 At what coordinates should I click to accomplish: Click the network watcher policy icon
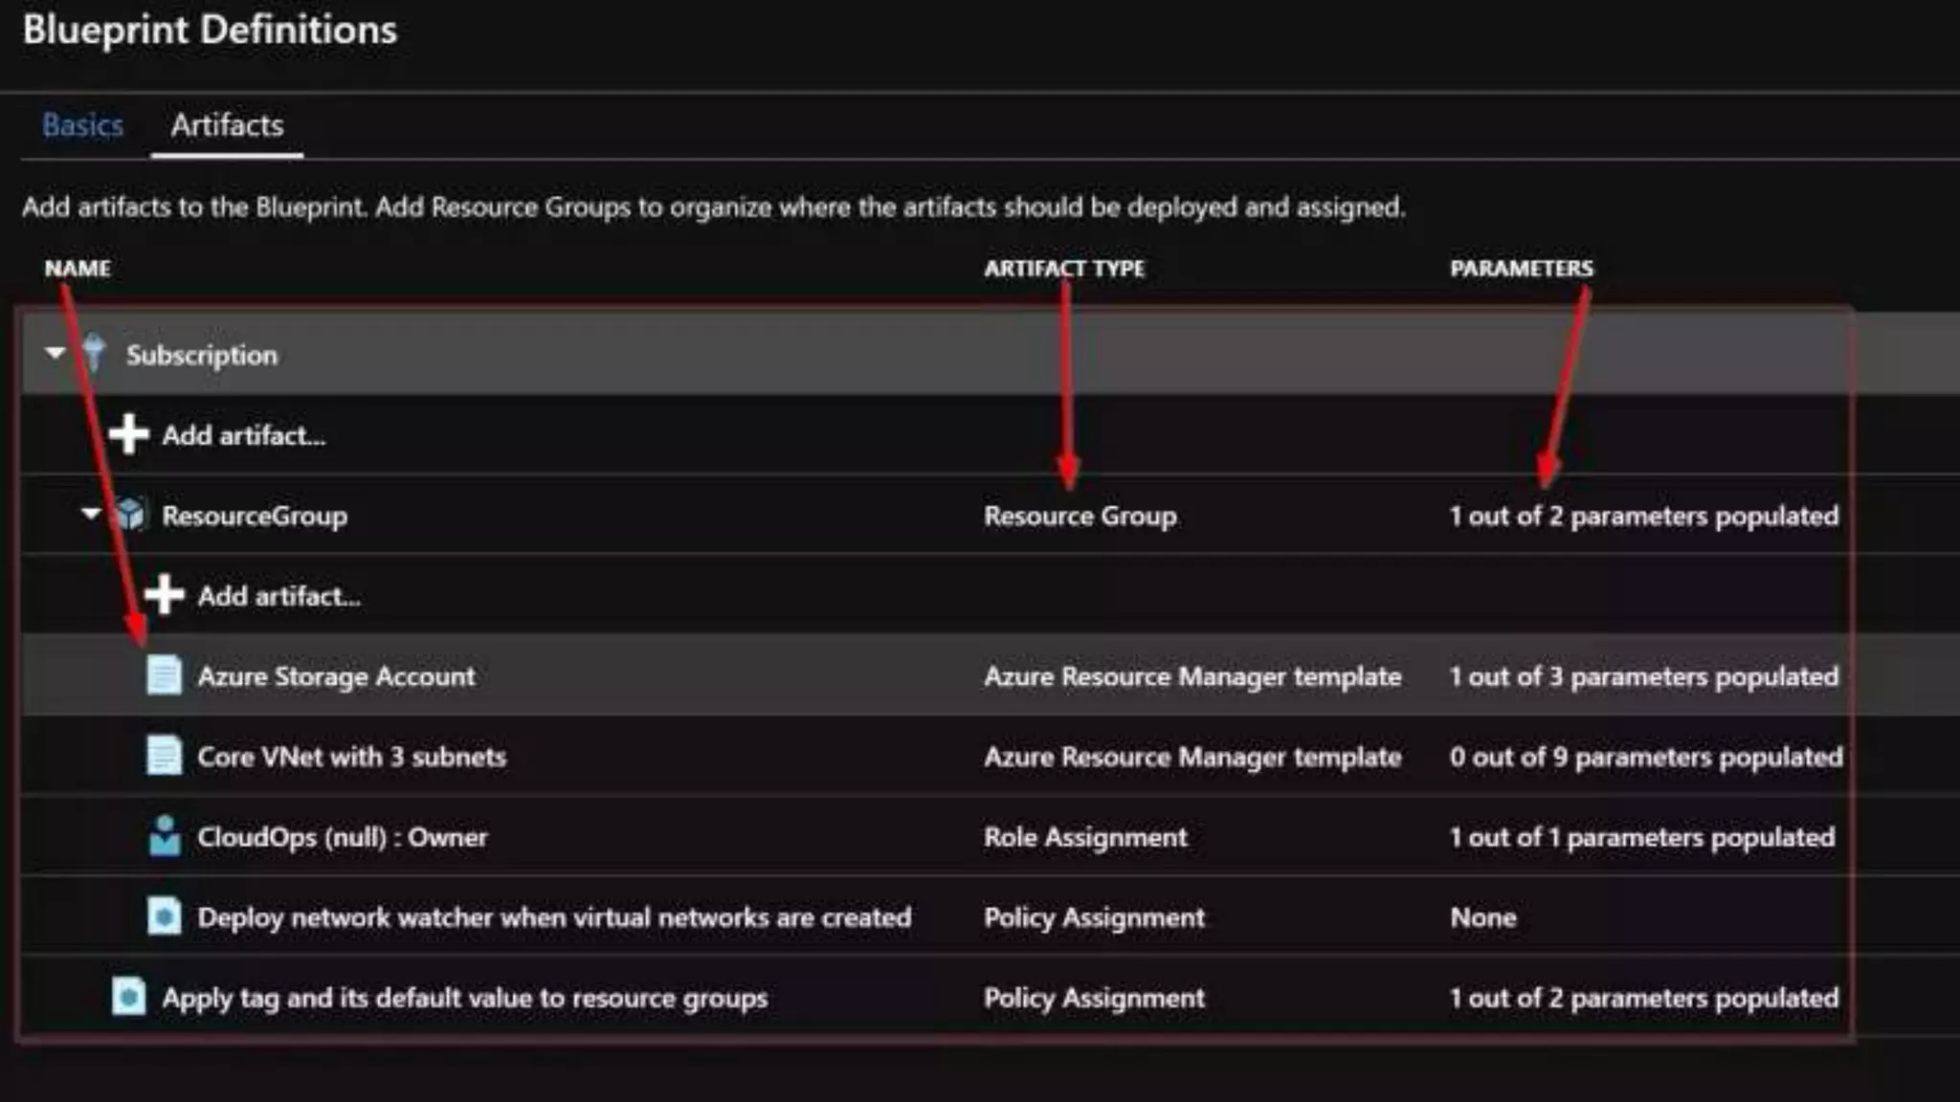point(164,916)
